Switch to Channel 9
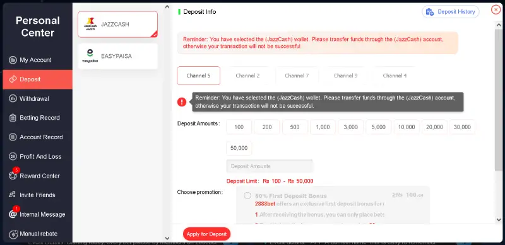Screen dimensions: 505x245 [345, 76]
